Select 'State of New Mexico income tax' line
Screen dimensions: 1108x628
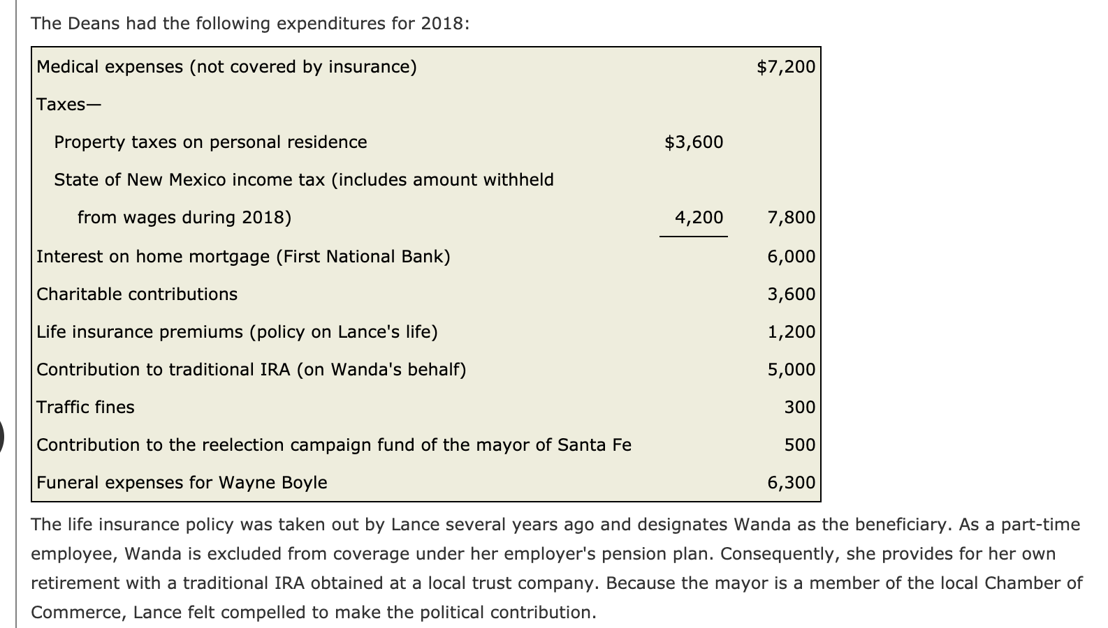pyautogui.click(x=304, y=180)
